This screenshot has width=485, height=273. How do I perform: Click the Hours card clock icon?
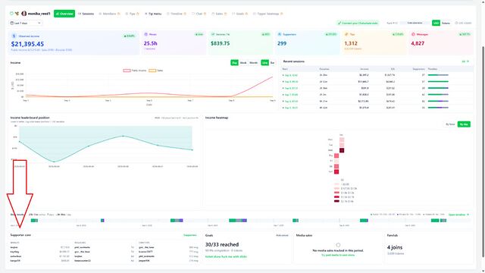(x=146, y=34)
